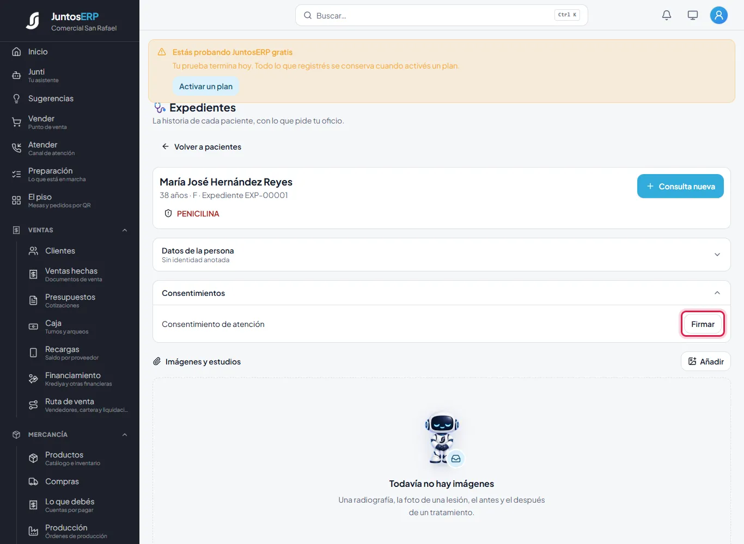Click the Expedientes page title
This screenshot has height=544, width=744.
(x=203, y=108)
